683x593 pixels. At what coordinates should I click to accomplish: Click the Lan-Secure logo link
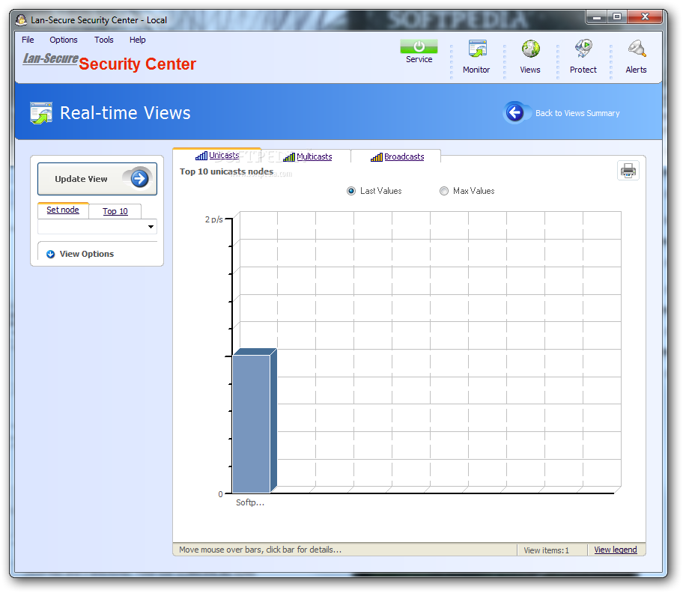coord(50,58)
